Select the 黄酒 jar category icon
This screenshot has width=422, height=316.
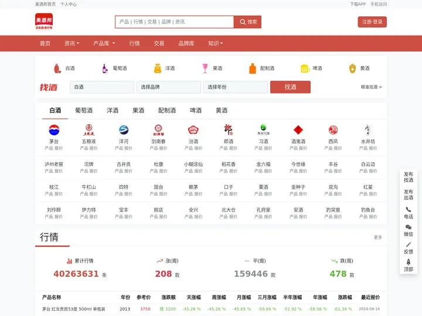click(352, 68)
